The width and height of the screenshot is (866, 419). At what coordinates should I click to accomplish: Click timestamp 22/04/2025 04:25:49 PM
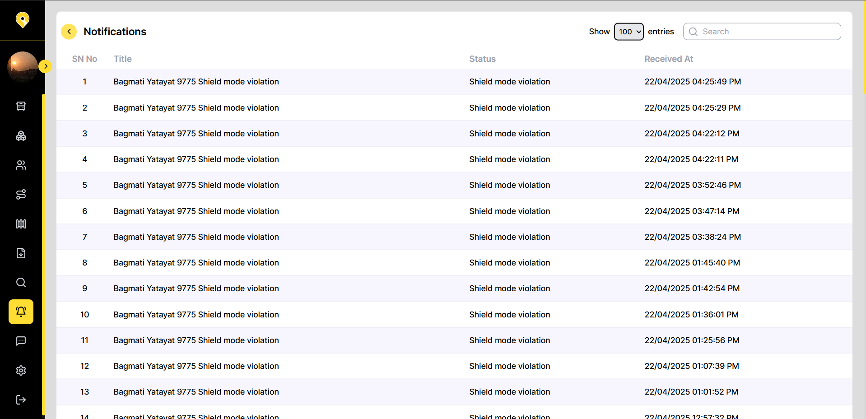click(x=693, y=82)
